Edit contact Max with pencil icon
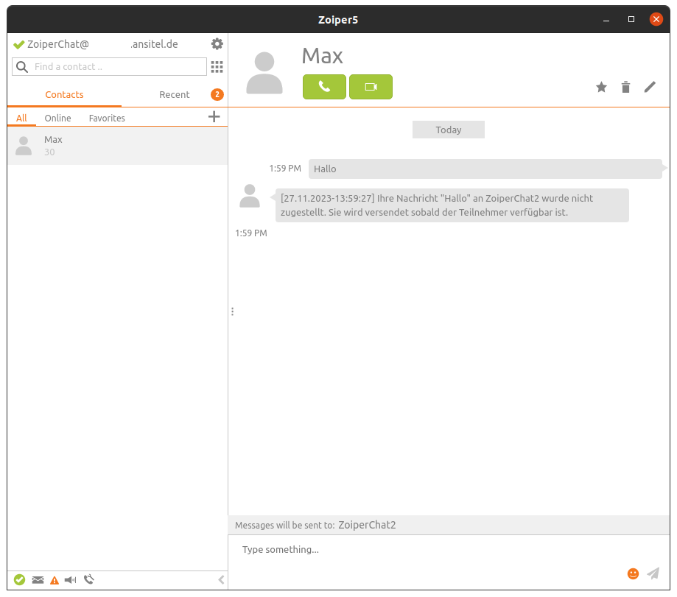Image resolution: width=677 pixels, height=597 pixels. pos(649,88)
